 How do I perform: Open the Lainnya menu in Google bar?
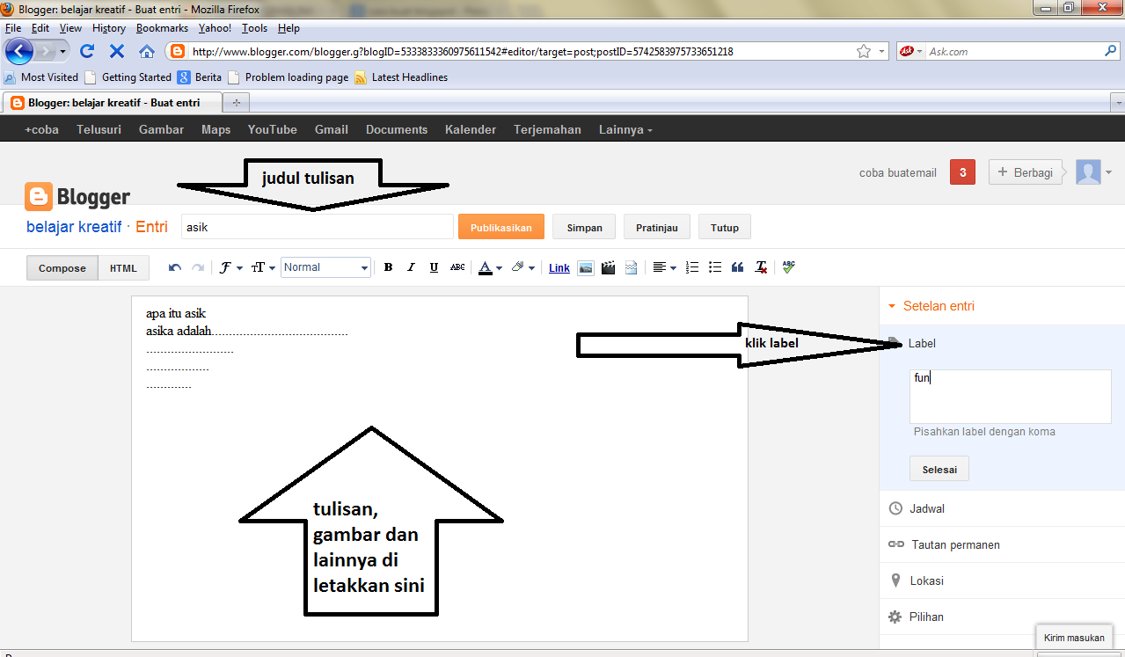click(625, 129)
